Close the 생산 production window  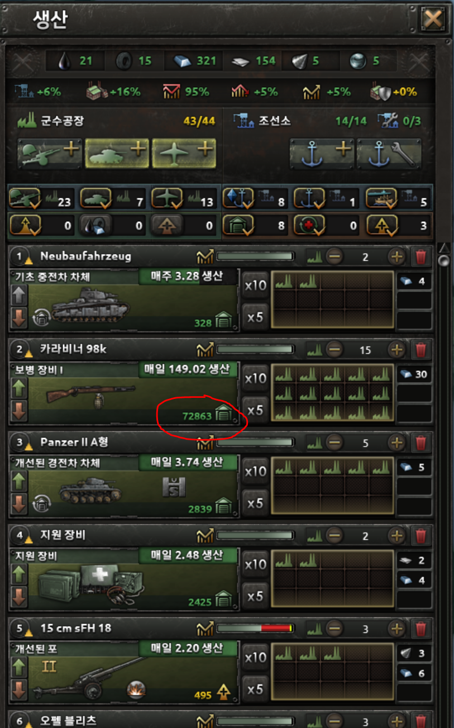pos(433,21)
